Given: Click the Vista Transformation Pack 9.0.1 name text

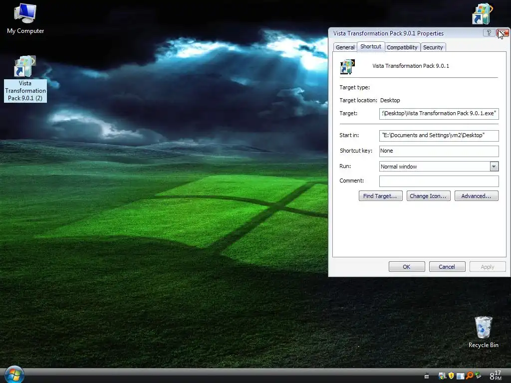Looking at the screenshot, I should click(411, 66).
